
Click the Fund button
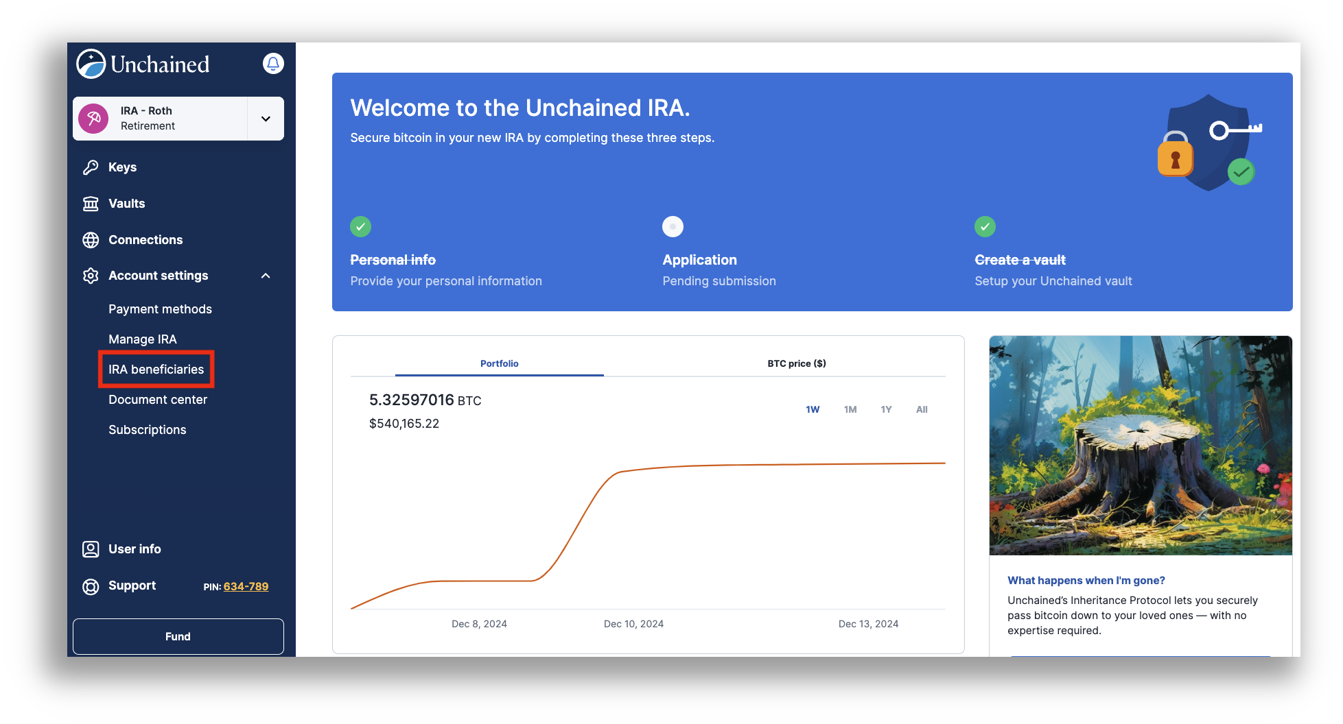[178, 637]
